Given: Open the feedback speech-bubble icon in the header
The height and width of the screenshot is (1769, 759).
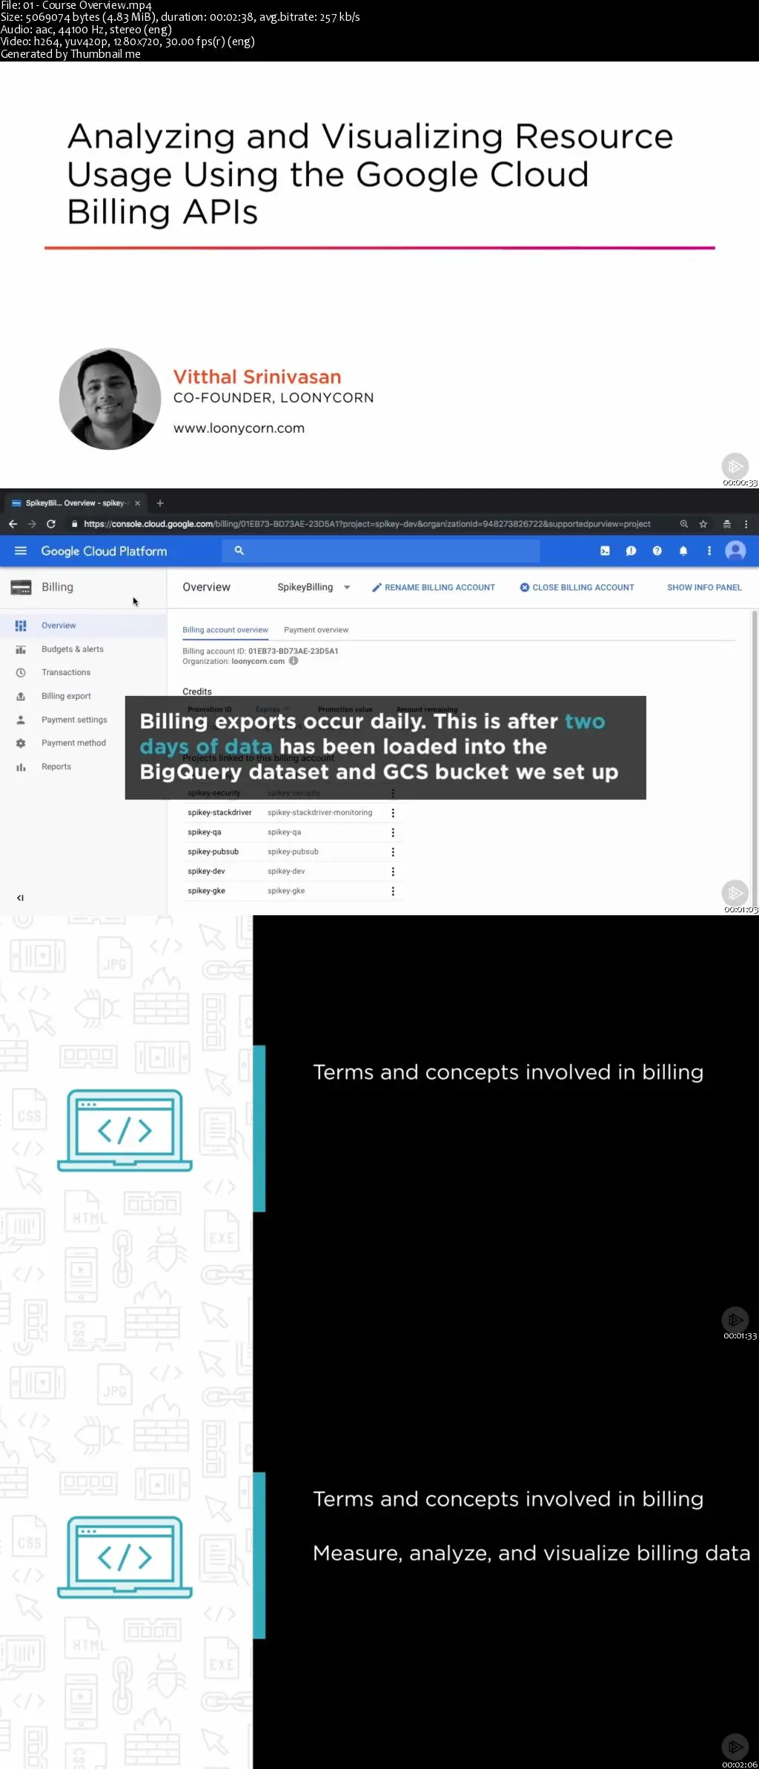Looking at the screenshot, I should coord(631,551).
